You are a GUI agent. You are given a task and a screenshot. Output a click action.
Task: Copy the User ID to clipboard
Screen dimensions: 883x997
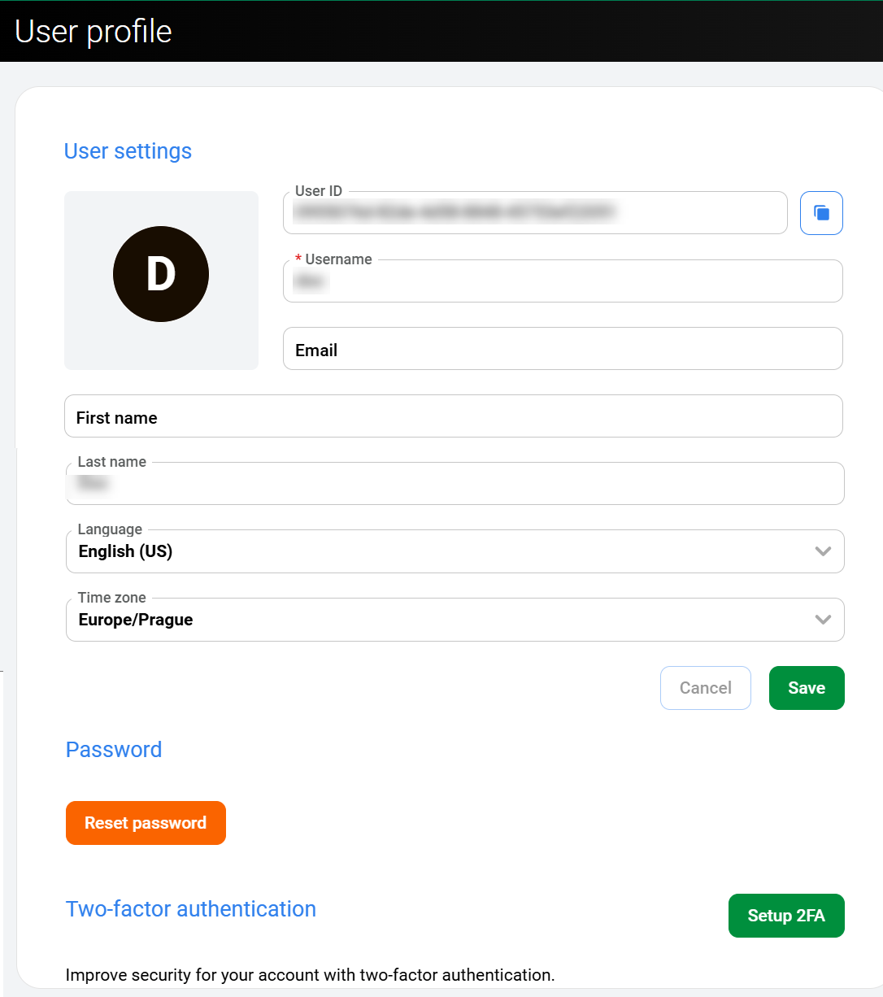821,213
